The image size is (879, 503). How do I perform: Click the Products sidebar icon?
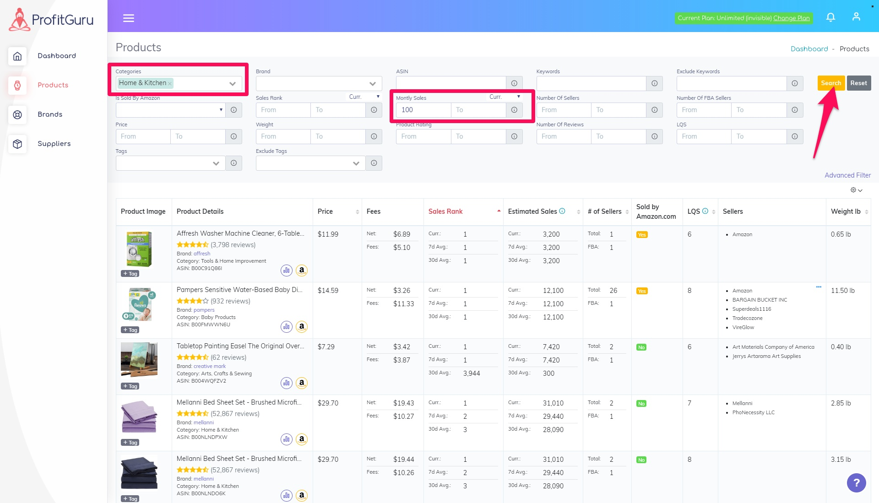point(17,85)
